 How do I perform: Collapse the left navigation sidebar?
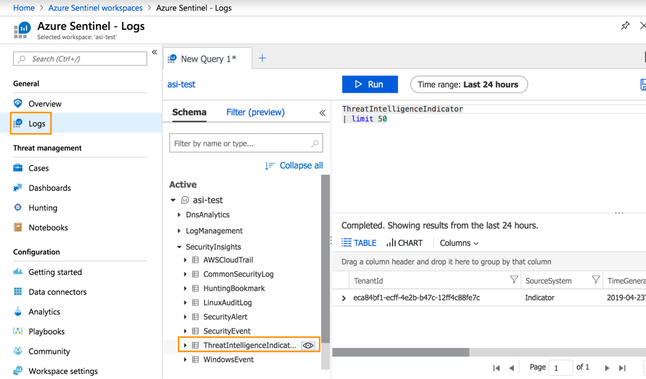155,52
